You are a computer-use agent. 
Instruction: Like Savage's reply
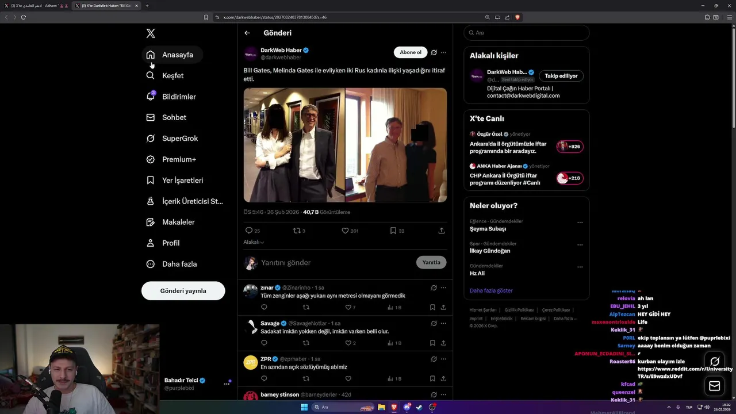(350, 343)
